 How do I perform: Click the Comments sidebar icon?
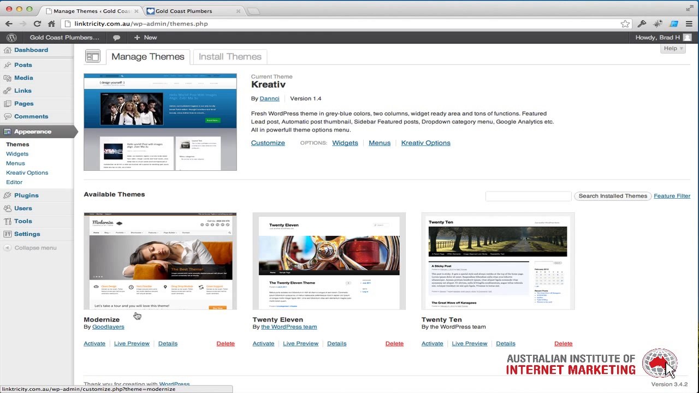[7, 116]
